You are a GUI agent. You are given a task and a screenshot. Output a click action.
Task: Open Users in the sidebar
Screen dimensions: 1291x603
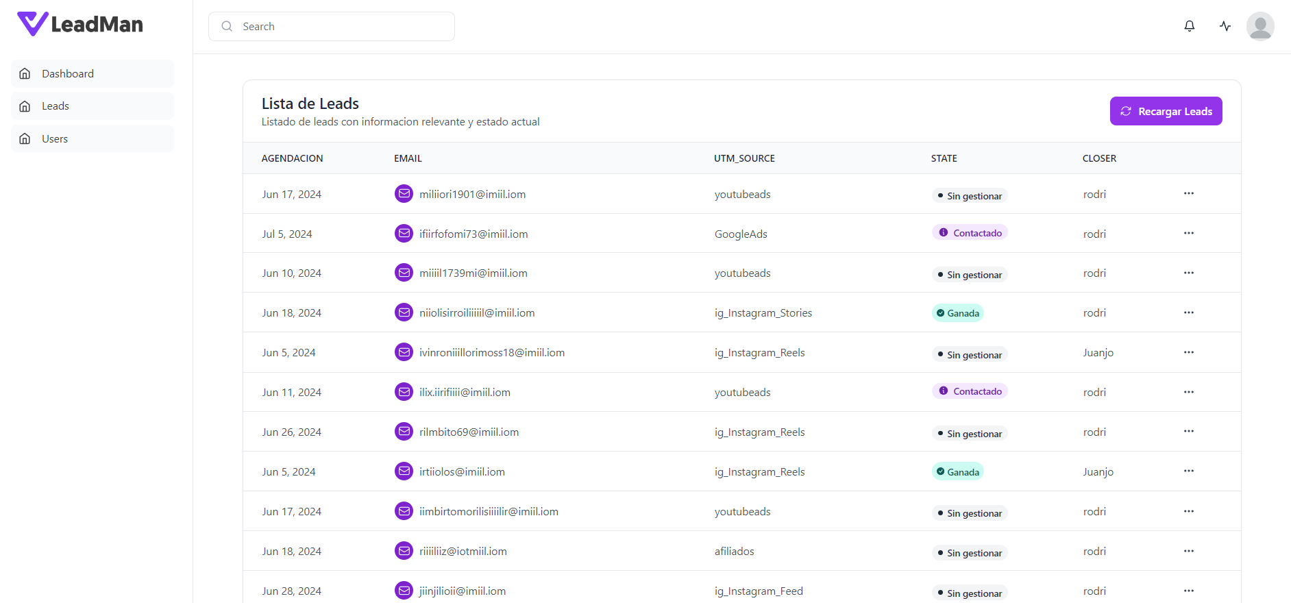click(93, 138)
